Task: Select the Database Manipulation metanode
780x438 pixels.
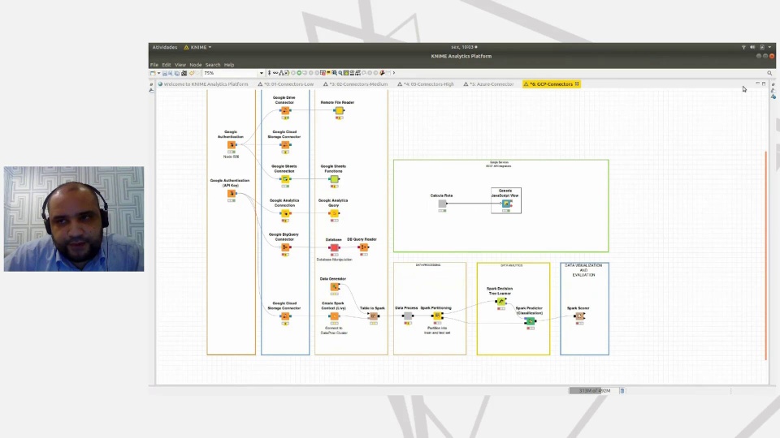Action: pos(334,247)
